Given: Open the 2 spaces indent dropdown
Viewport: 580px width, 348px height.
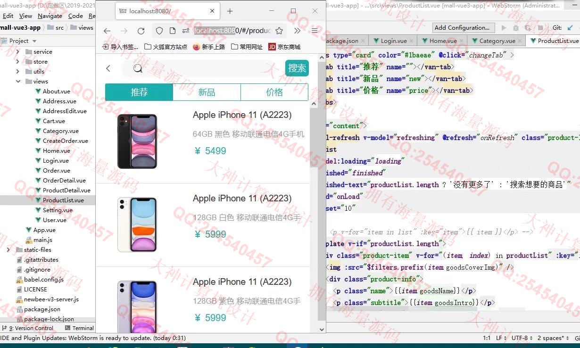Looking at the screenshot, I should pyautogui.click(x=553, y=338).
